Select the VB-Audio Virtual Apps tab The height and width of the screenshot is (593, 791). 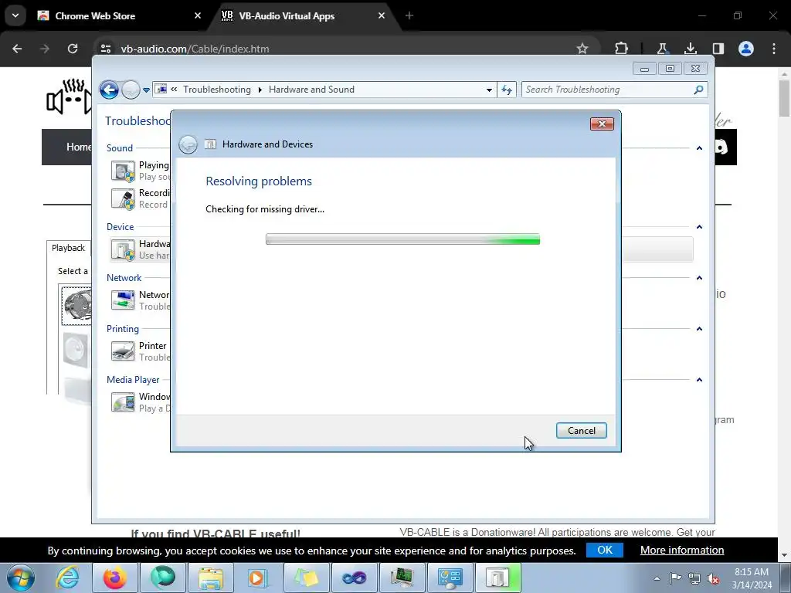coord(287,15)
